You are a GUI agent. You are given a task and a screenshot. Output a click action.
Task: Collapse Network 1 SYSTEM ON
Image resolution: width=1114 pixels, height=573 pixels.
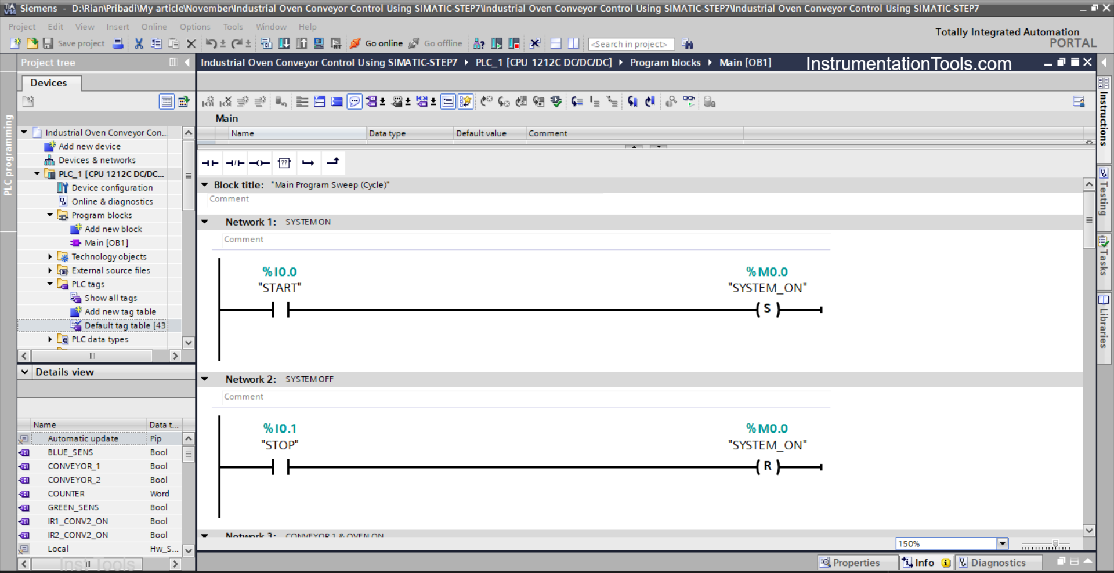pyautogui.click(x=205, y=222)
